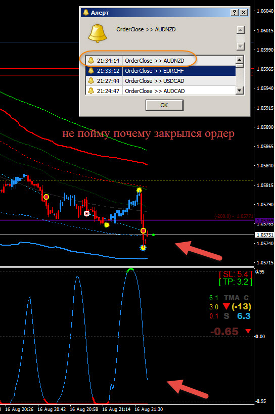Click the white-ringed circle marker mid-chart
Screen dimensions: 275x414
pyautogui.click(x=86, y=213)
